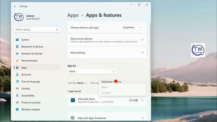This screenshot has width=217, height=122.
Task: Click the Find a setting search field
Action: pyautogui.click(x=37, y=29)
